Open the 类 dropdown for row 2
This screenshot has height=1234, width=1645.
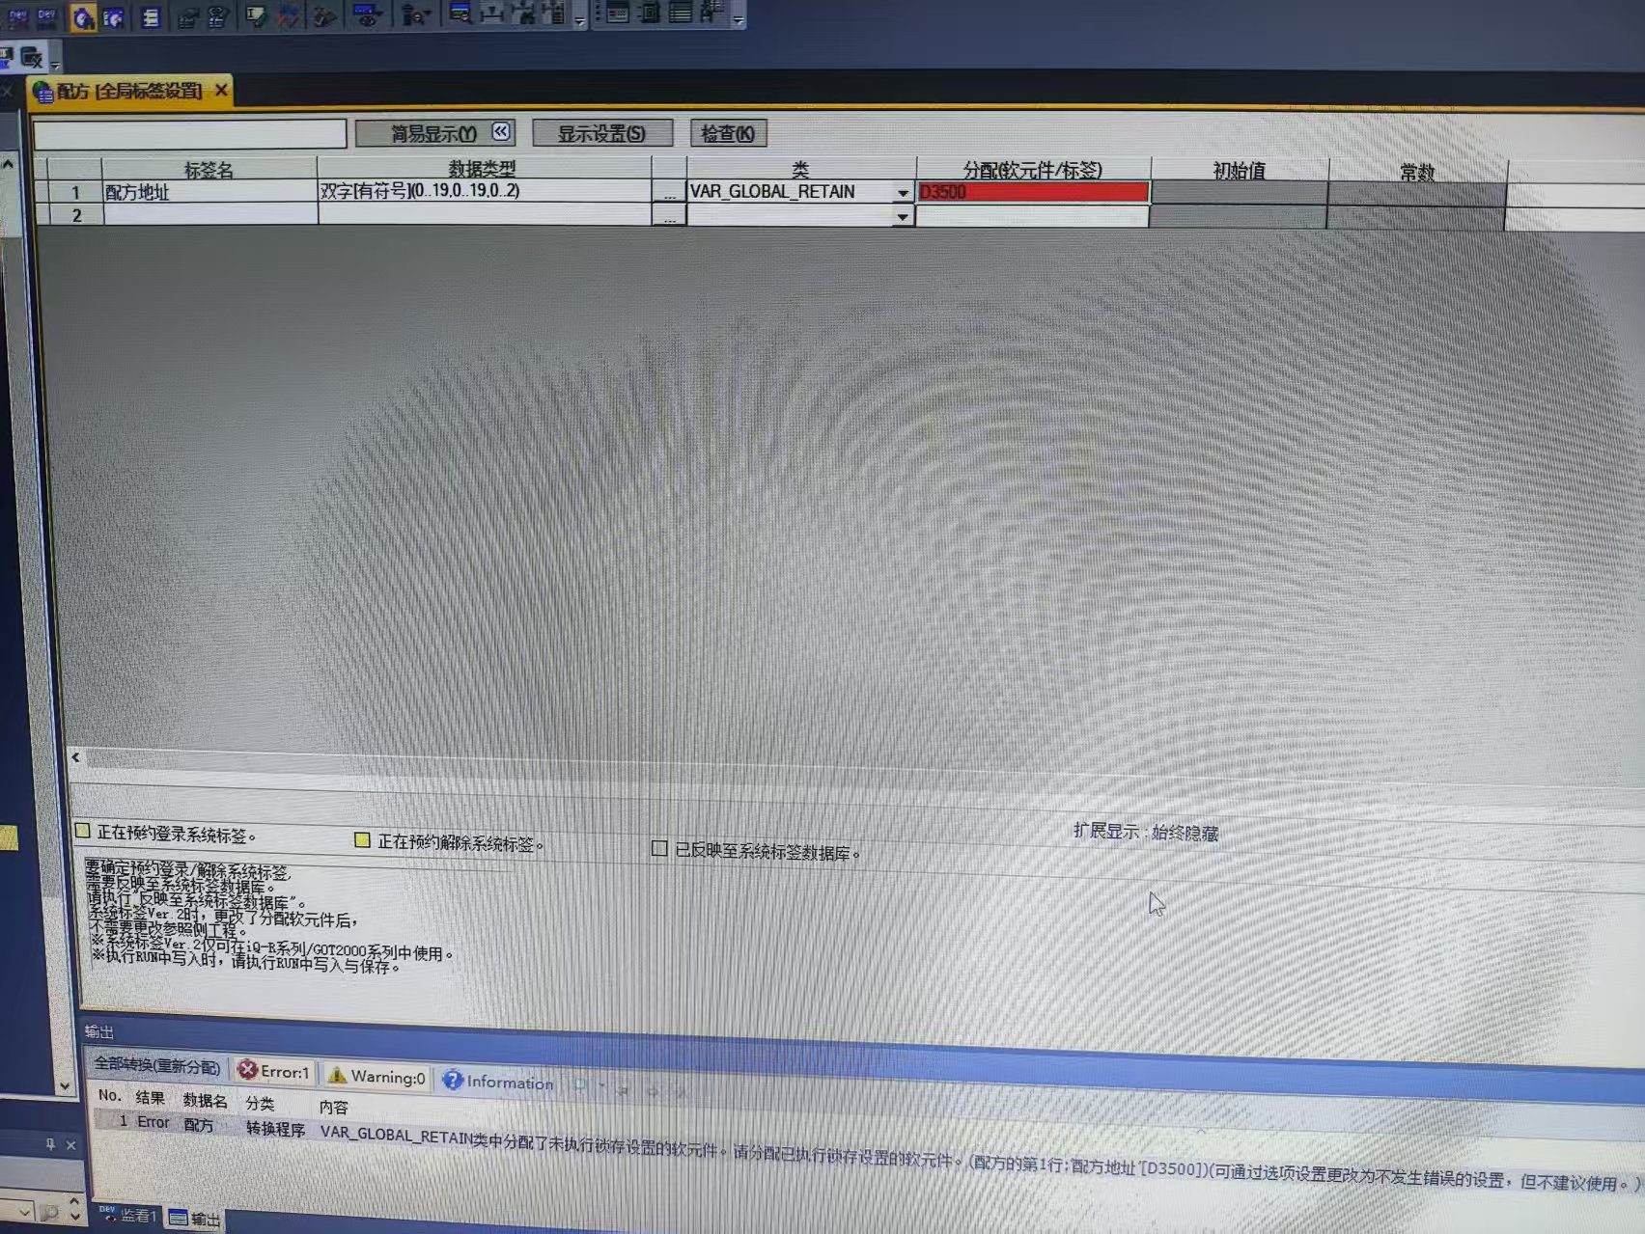(902, 217)
